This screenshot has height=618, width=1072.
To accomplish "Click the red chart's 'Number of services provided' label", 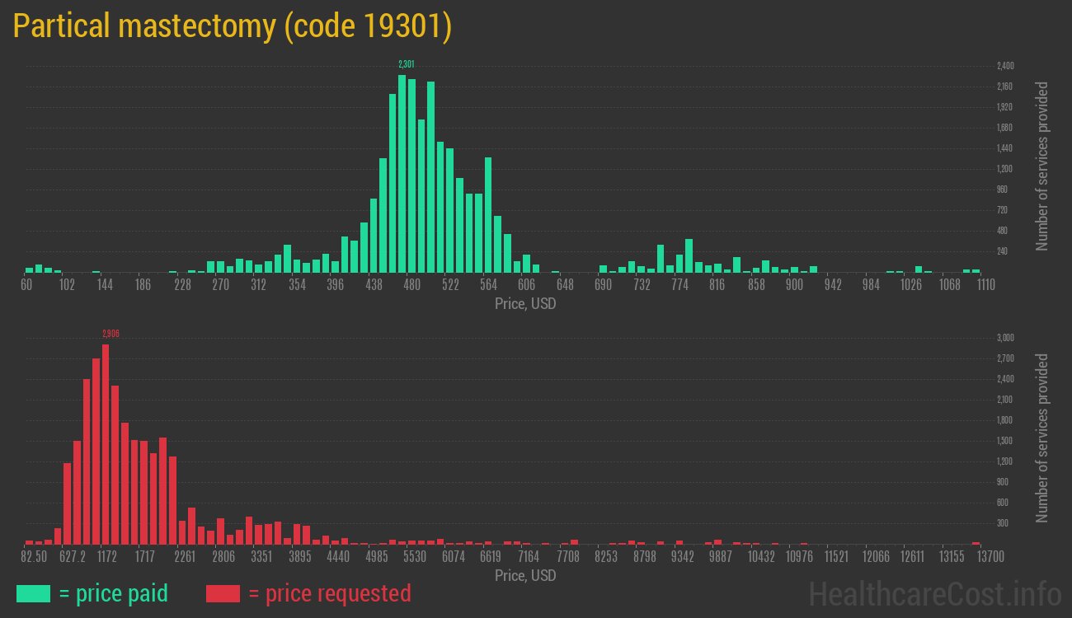I will pos(1042,438).
